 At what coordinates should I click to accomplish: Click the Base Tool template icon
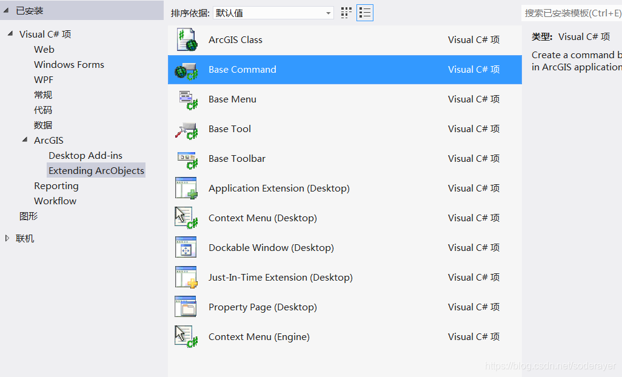click(x=187, y=129)
